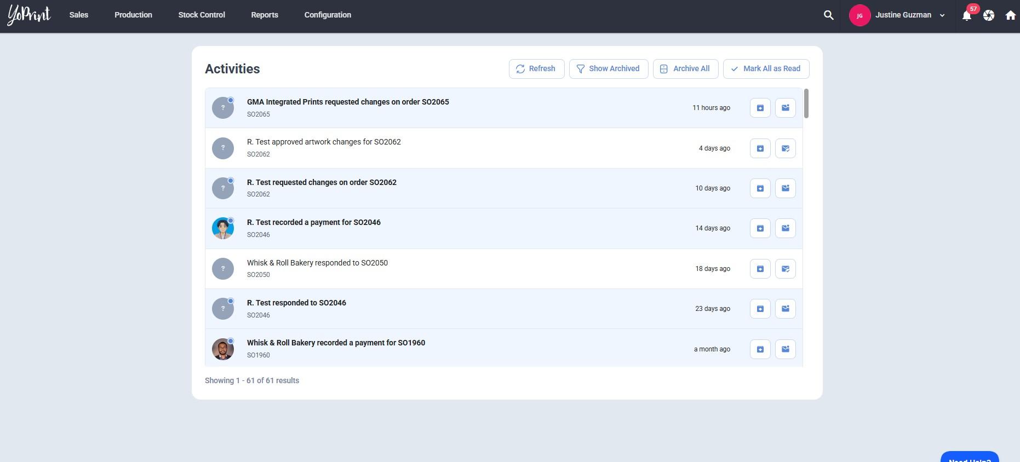Open the Configuration dropdown menu
The image size is (1020, 462).
328,15
